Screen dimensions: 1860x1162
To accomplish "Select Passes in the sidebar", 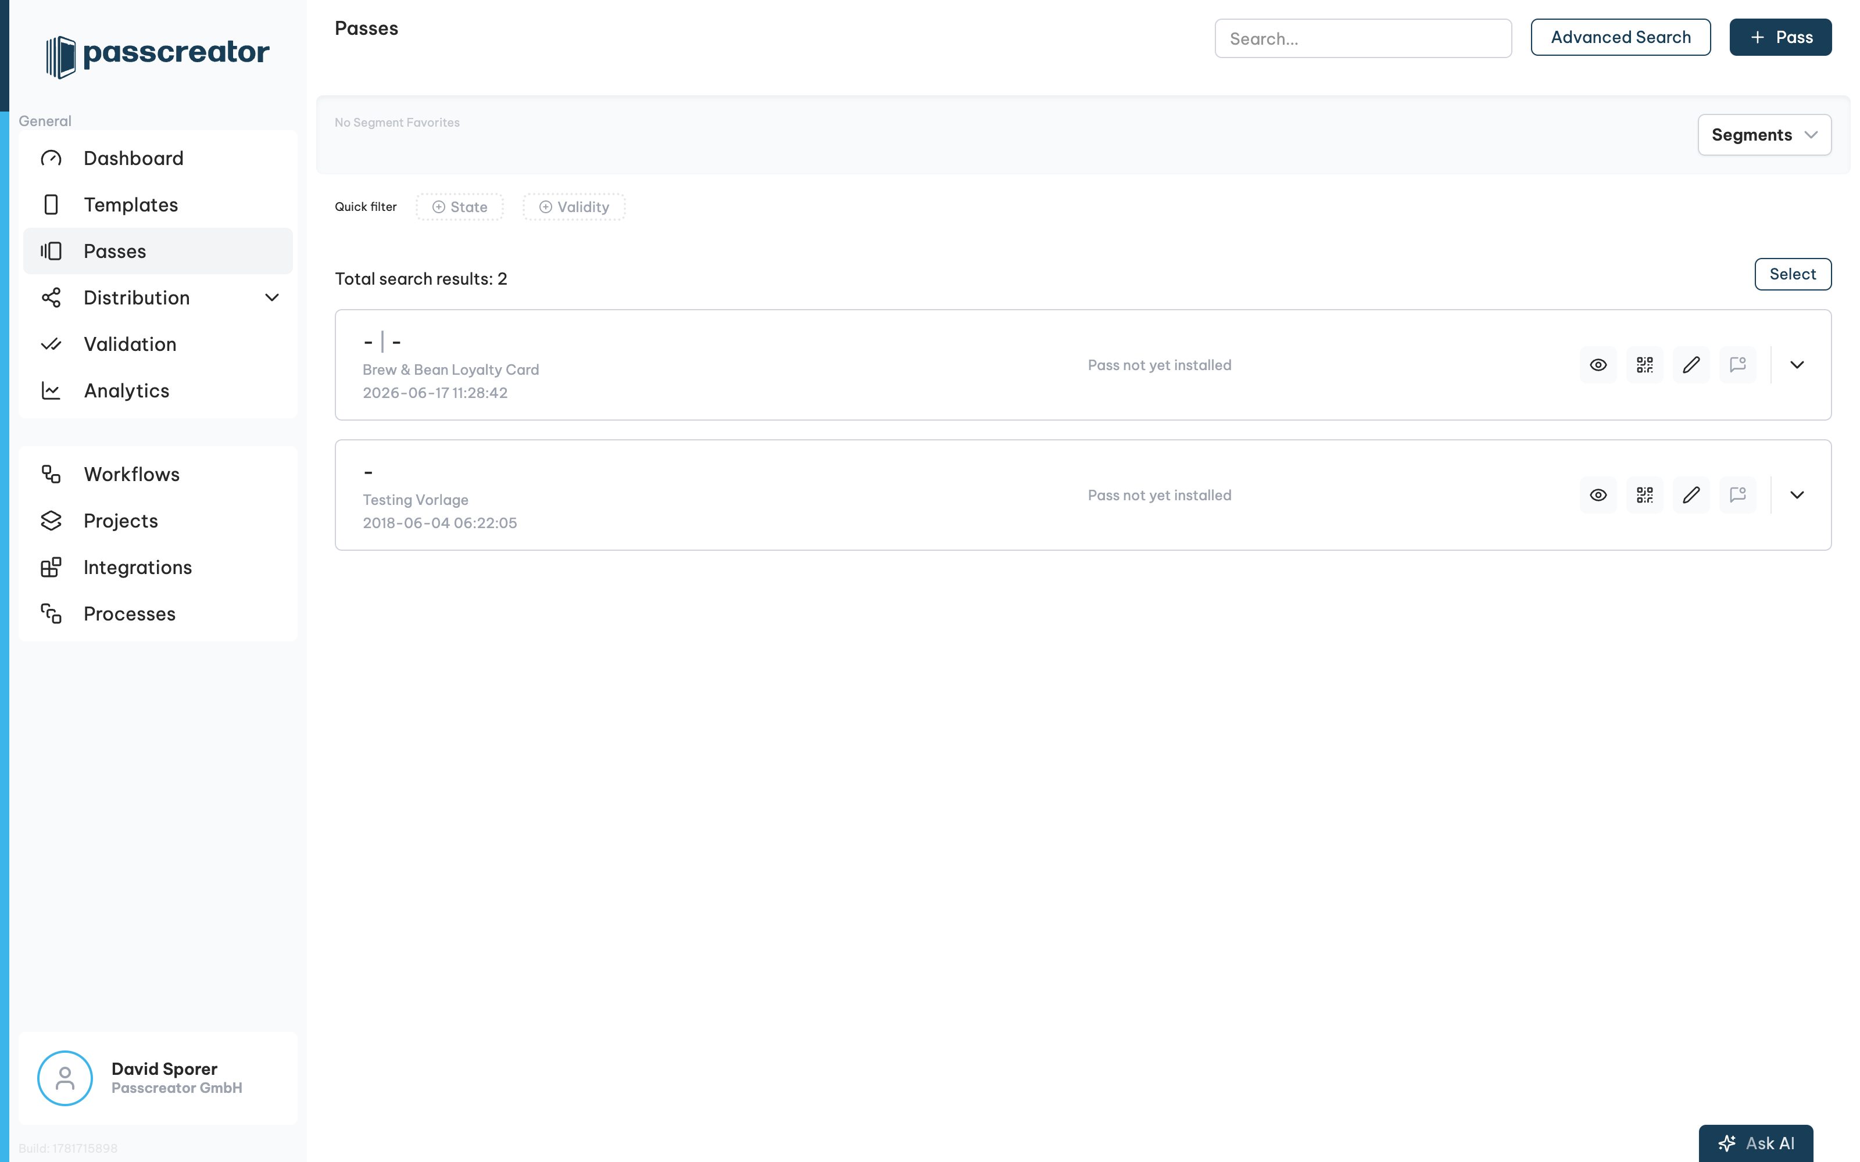I will (158, 252).
